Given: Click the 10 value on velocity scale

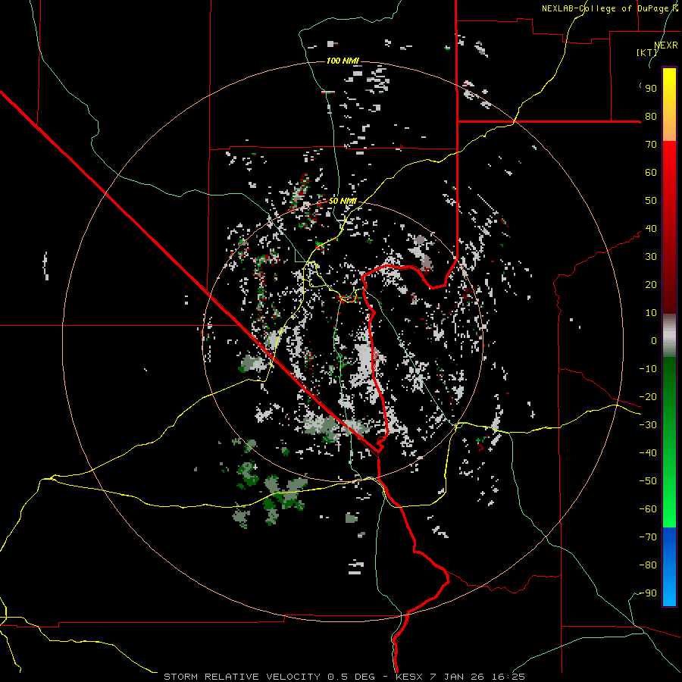Looking at the screenshot, I should tap(651, 313).
